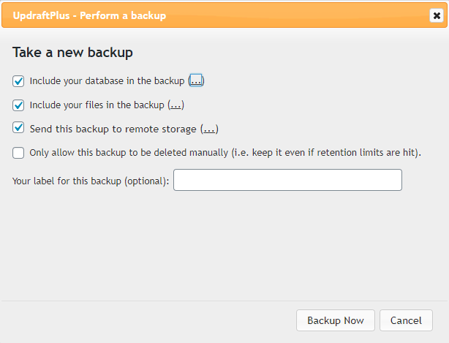Screen dimensions: 449x343
Task: Click the "(optional)" text beside the label field
Action: coord(146,180)
